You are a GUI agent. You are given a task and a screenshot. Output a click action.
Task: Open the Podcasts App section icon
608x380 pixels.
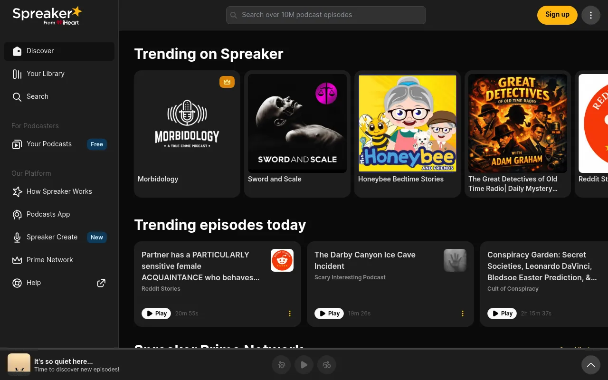(17, 215)
